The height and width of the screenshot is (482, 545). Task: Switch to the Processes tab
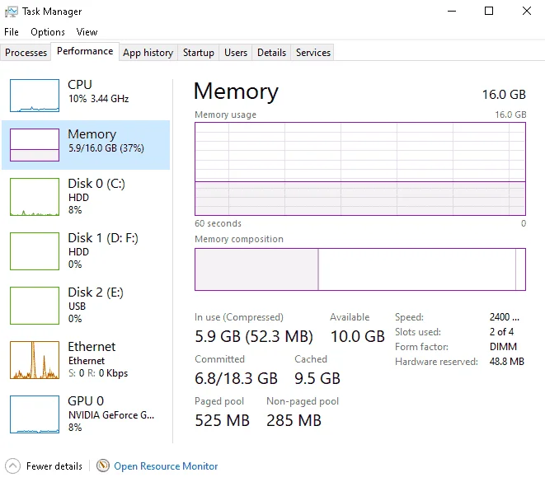26,53
